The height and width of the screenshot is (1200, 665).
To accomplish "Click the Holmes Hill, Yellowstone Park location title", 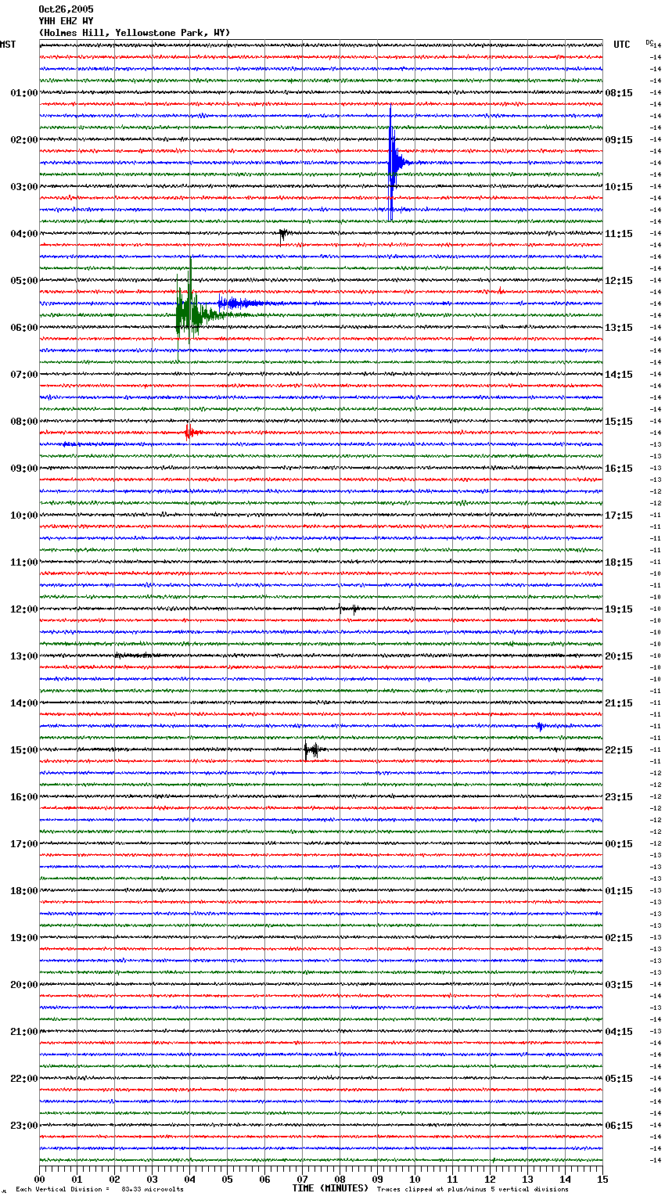I will pos(135,33).
